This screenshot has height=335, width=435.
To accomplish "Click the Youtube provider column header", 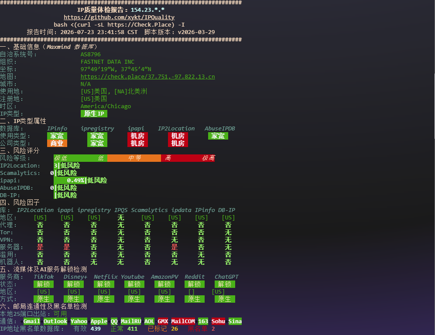I will tap(133, 277).
